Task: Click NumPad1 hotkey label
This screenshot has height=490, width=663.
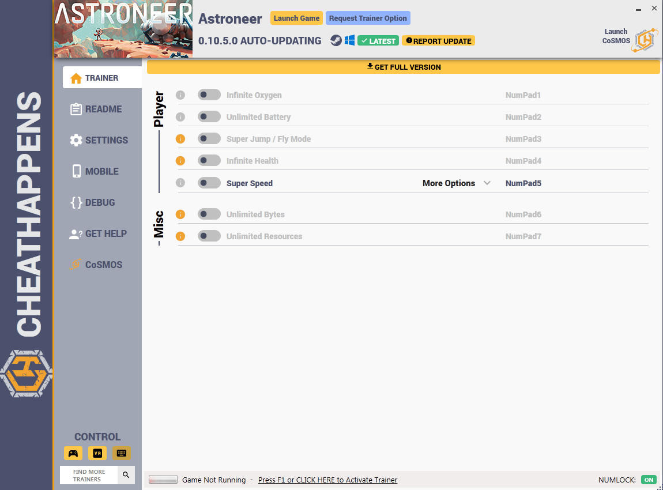Action: pos(523,95)
